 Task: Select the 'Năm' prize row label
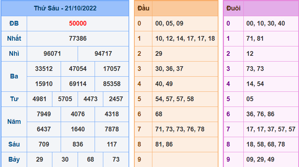(14, 122)
